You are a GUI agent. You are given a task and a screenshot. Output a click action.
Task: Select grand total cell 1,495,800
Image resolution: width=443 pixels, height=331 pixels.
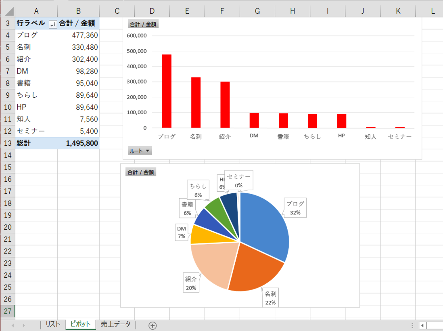click(78, 143)
